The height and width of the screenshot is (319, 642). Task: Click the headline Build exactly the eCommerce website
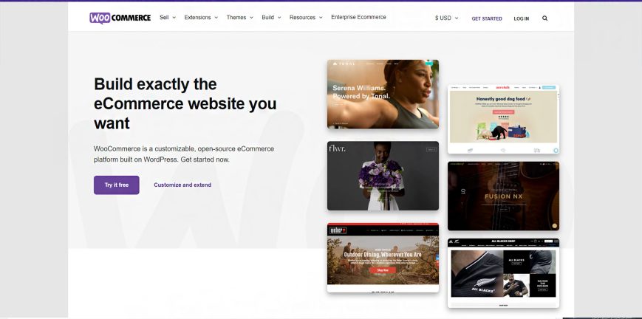tap(185, 103)
